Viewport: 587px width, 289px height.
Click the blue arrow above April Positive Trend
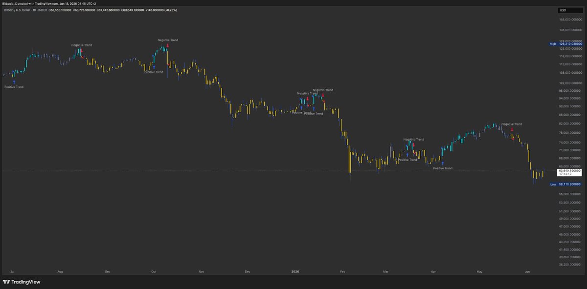pos(443,163)
